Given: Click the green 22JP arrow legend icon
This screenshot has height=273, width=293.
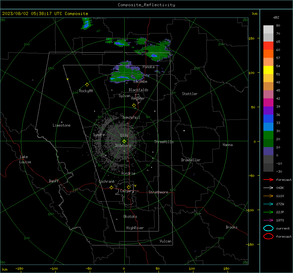Looking at the screenshot, I should [x=268, y=212].
